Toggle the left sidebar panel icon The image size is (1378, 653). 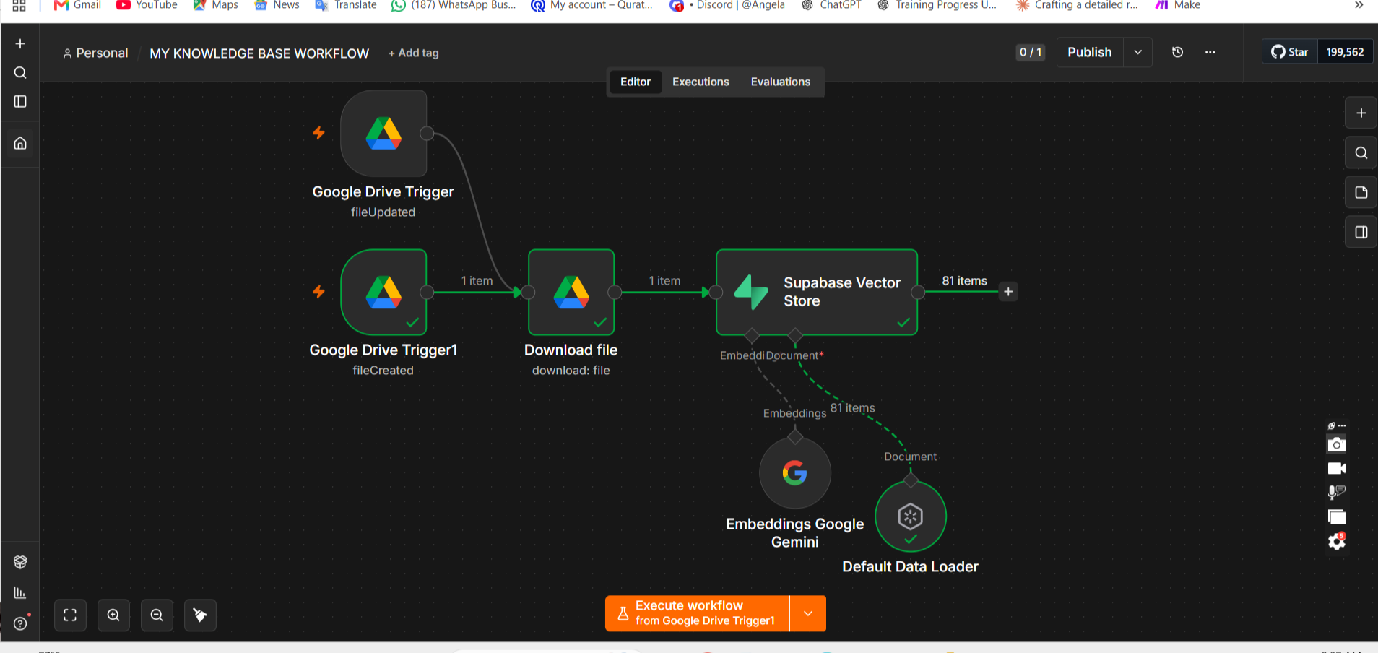20,101
